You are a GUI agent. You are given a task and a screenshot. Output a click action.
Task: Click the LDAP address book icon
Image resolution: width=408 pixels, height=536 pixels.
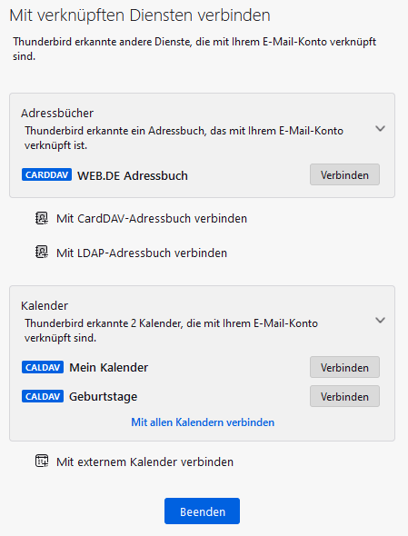click(42, 253)
